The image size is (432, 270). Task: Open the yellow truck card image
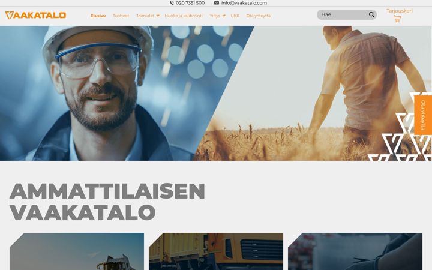216,251
